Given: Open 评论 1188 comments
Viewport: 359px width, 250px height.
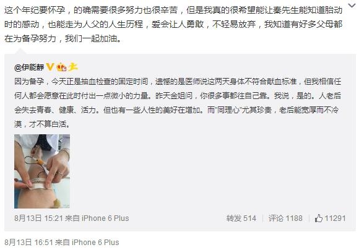Looking at the screenshot, I should click(x=285, y=218).
